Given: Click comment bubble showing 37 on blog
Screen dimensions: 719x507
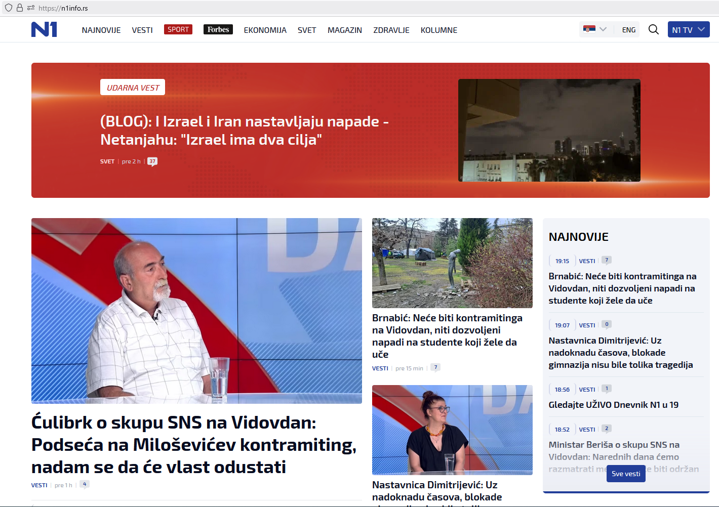Looking at the screenshot, I should (152, 162).
